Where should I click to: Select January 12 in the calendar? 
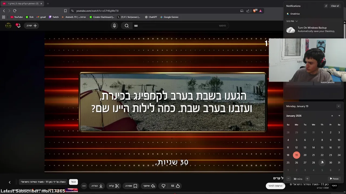pyautogui.click(x=297, y=147)
